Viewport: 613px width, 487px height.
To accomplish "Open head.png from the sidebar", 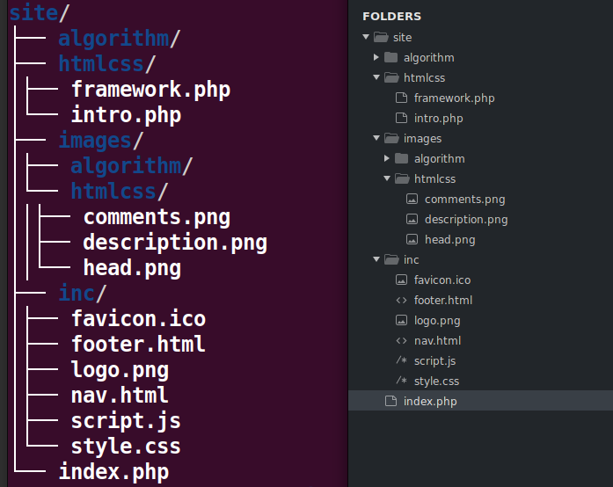I will (449, 240).
